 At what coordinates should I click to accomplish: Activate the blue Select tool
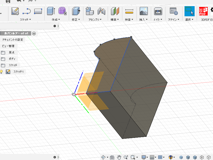(x=190, y=11)
